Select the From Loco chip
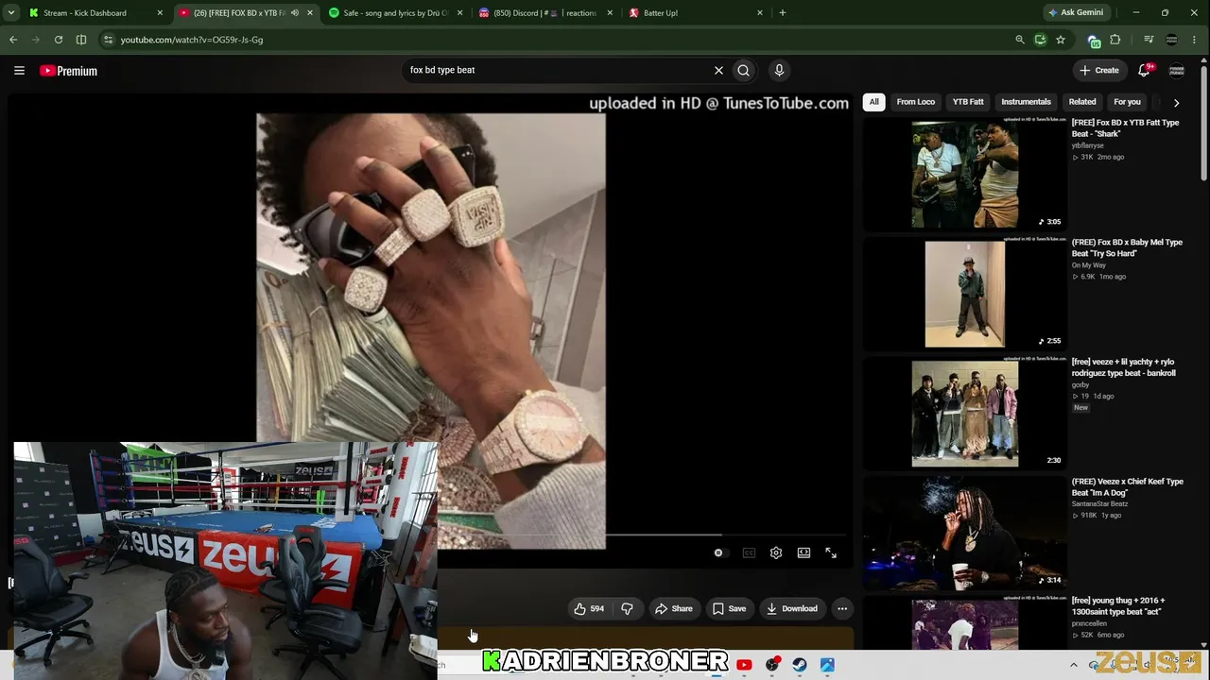Image resolution: width=1210 pixels, height=680 pixels. click(915, 101)
